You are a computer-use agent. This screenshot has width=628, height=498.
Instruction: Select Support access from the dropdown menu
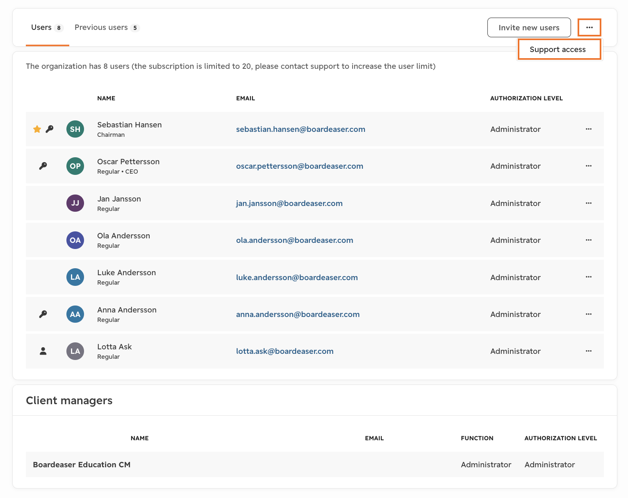(559, 49)
